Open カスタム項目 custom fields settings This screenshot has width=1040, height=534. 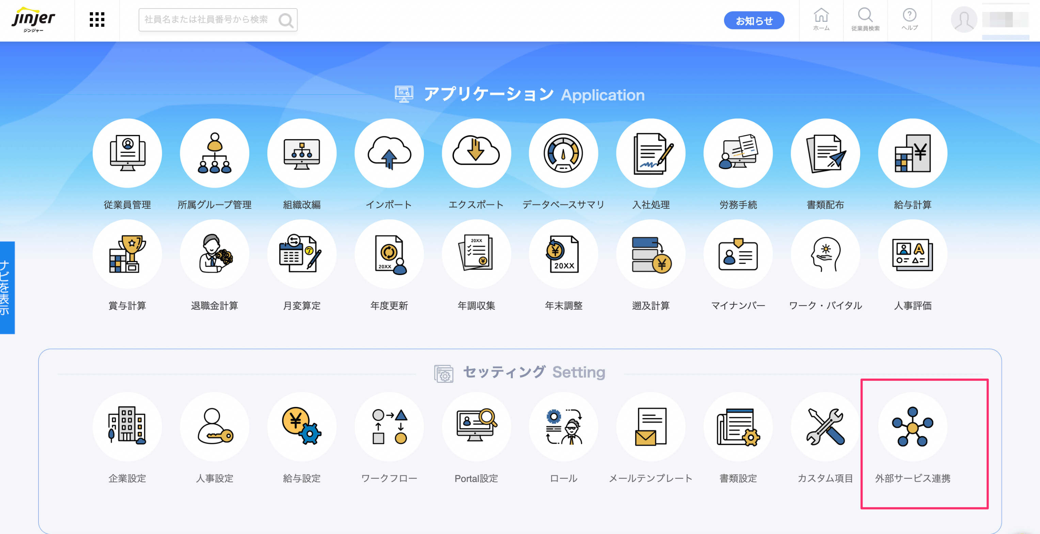[x=825, y=427]
